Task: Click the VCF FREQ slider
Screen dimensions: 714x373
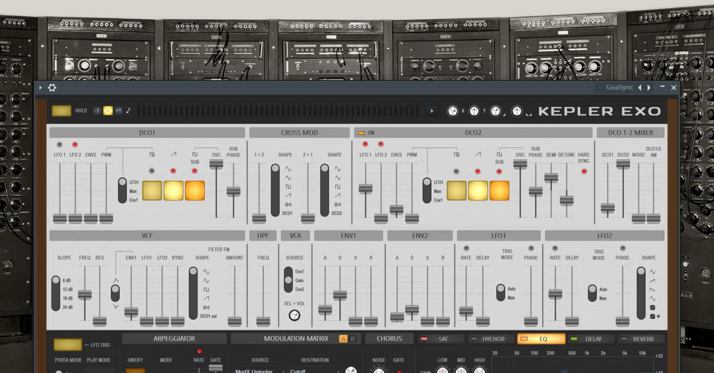Action: (x=84, y=294)
